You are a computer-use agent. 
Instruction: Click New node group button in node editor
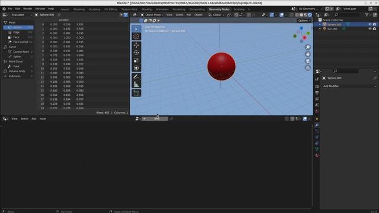[x=155, y=119]
